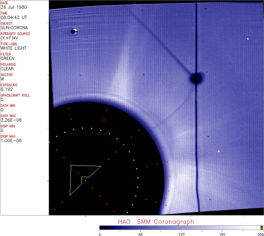Click the orange x marker inside the occulting disk
The image size is (264, 236).
click(124, 145)
